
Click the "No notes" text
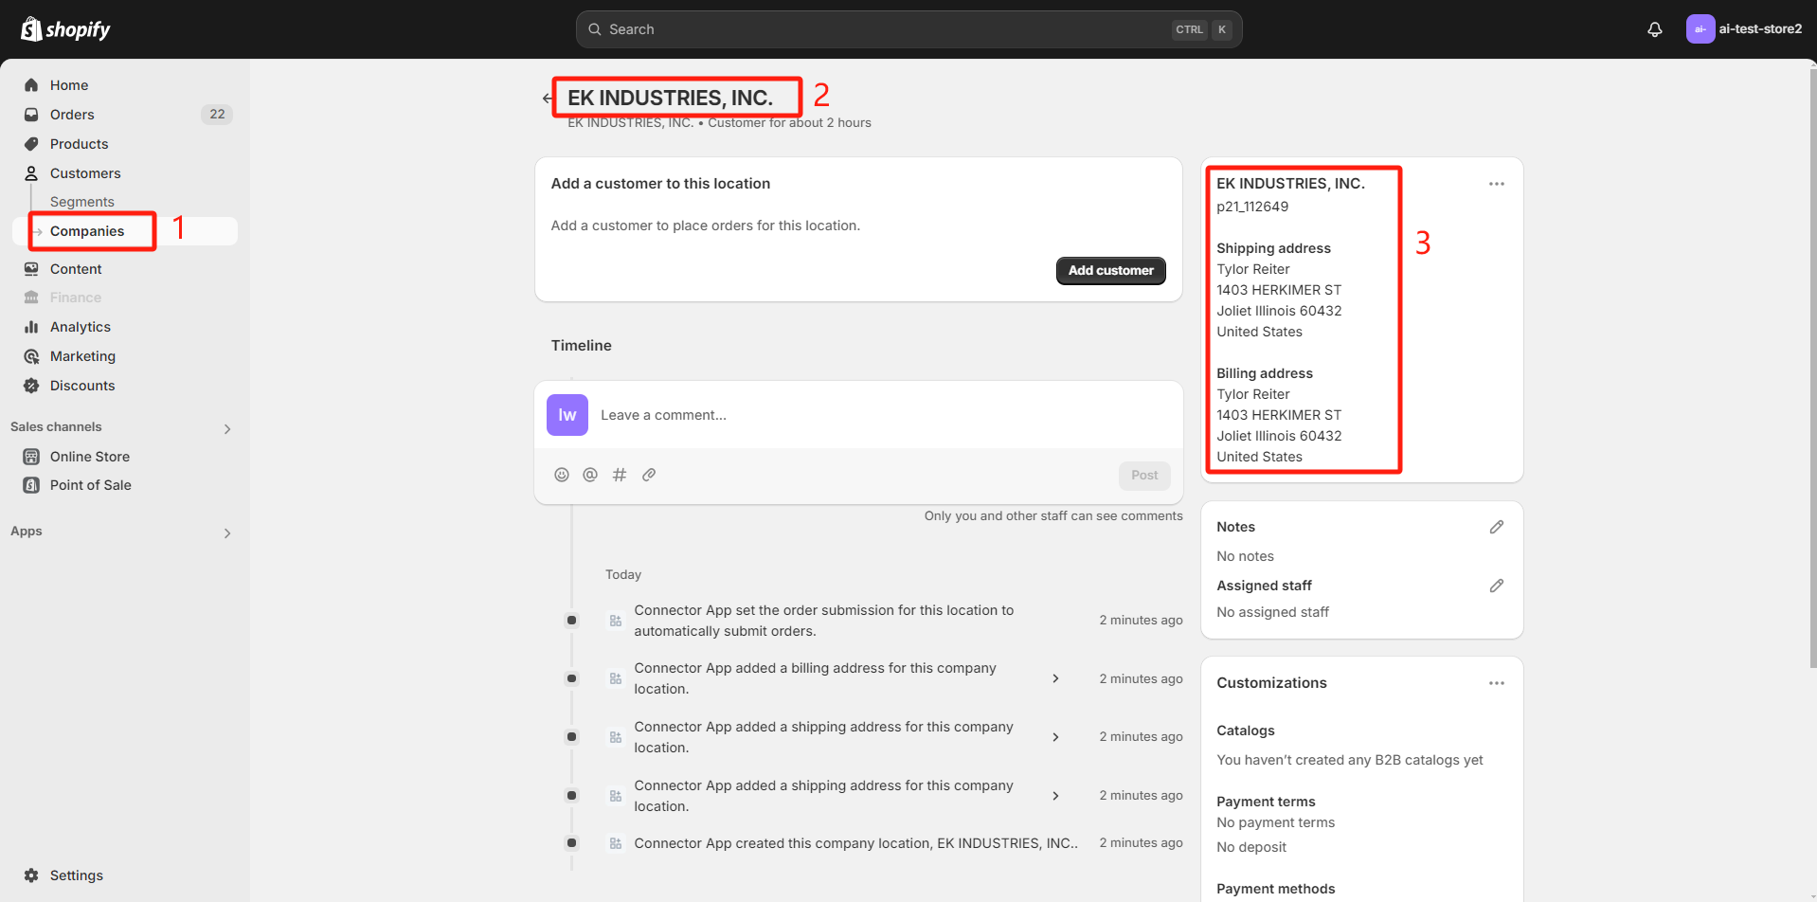point(1245,556)
